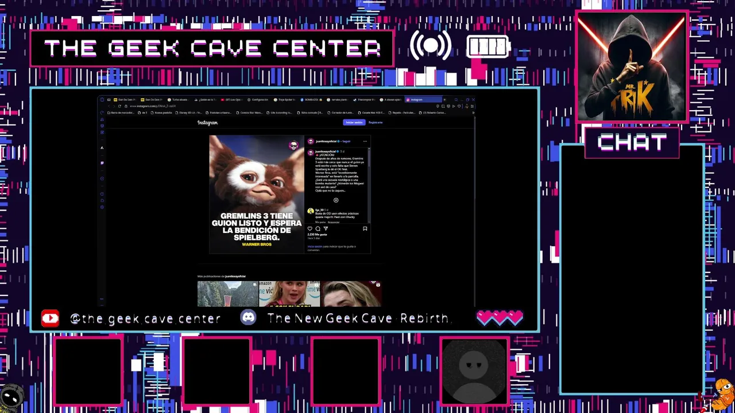
Task: Reload the page in the browser toolbar
Action: coord(119,106)
